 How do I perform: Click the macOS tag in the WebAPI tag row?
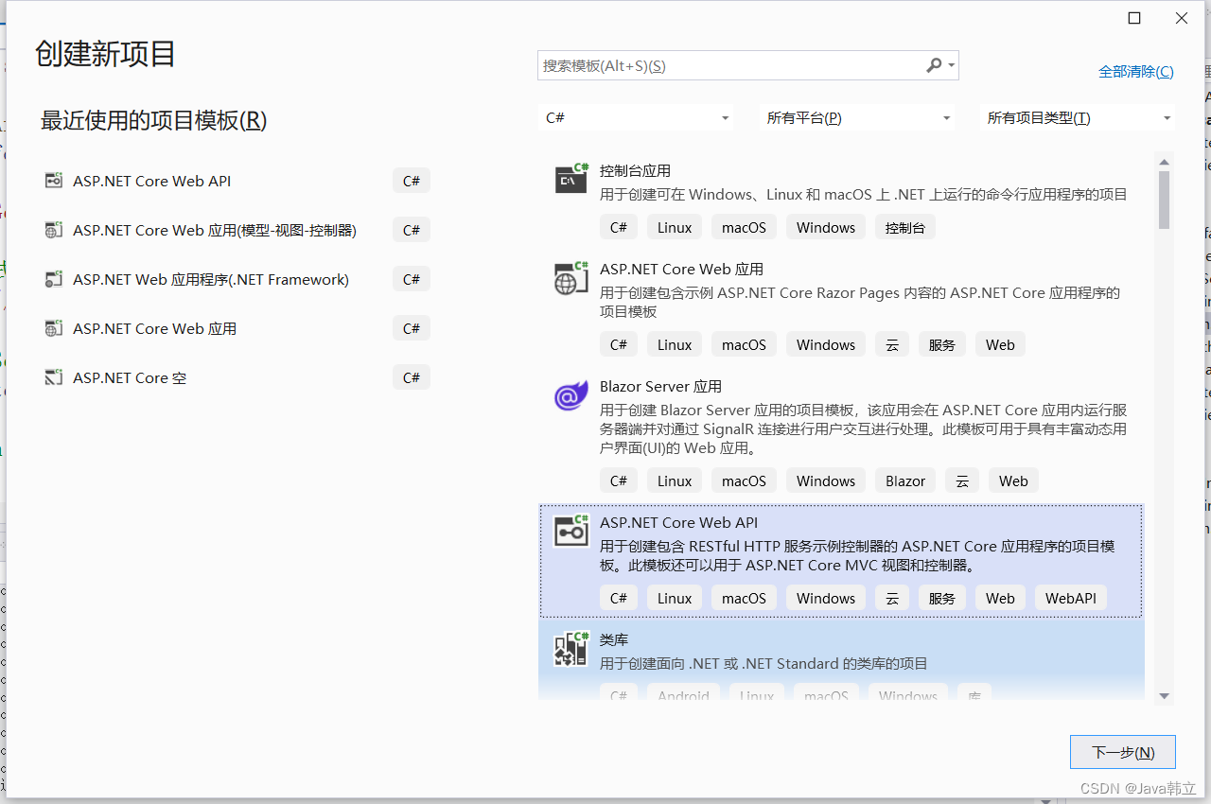coord(744,598)
